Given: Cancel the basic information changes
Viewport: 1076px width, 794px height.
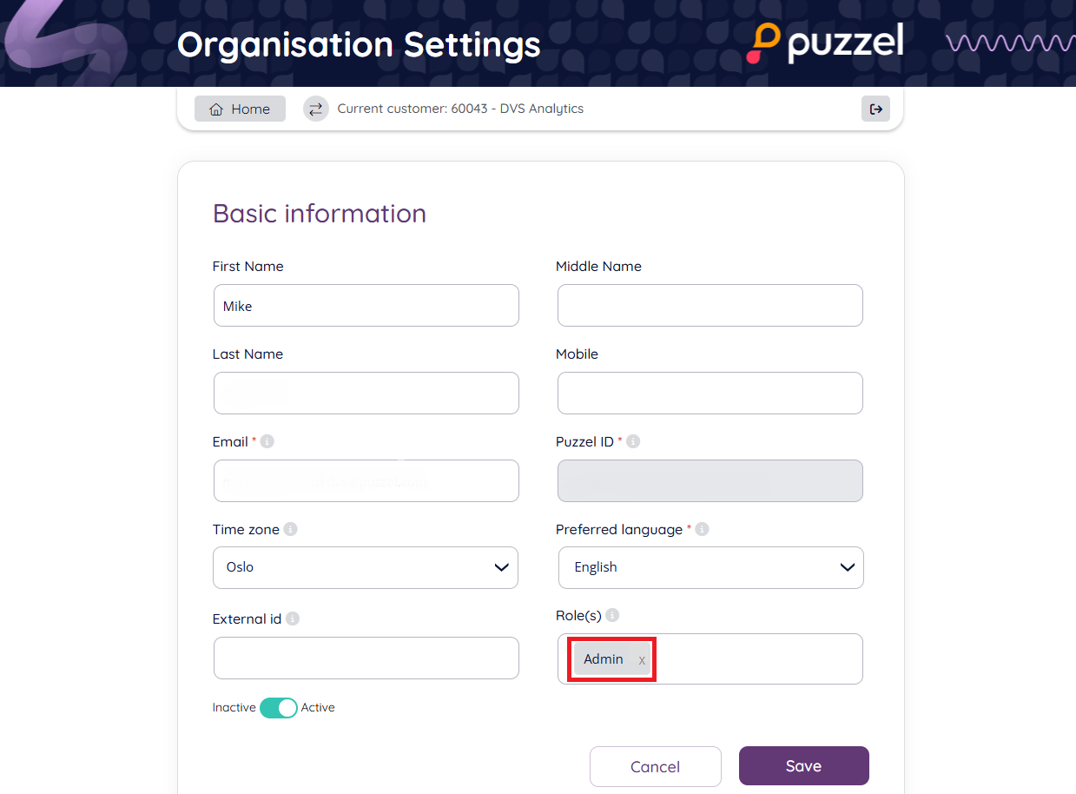Looking at the screenshot, I should (x=655, y=766).
